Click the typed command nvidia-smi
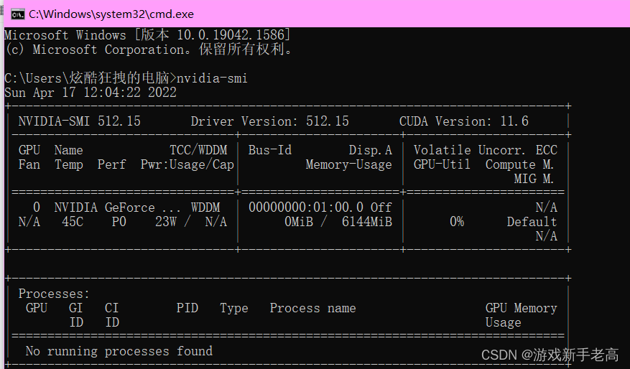This screenshot has width=630, height=369. click(x=212, y=78)
